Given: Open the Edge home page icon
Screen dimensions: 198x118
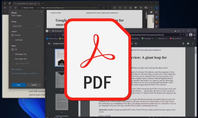Looking at the screenshot, I should 15,8.
